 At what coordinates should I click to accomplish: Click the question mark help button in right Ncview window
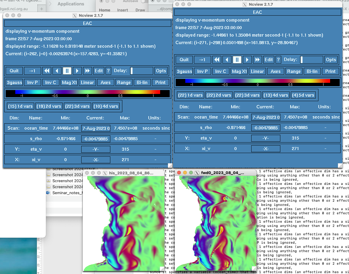(x=278, y=59)
